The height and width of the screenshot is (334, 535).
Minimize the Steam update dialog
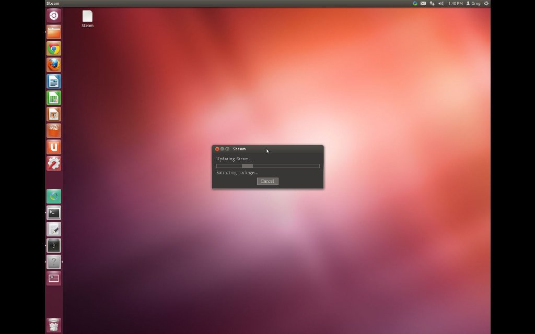[x=222, y=149]
